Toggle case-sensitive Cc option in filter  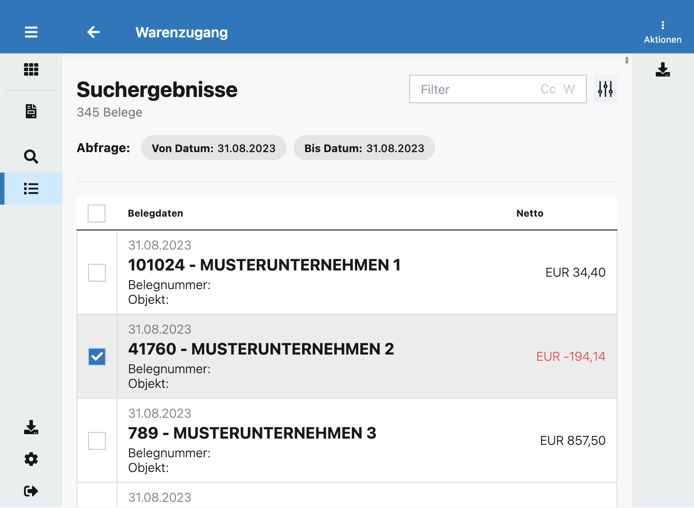click(548, 89)
